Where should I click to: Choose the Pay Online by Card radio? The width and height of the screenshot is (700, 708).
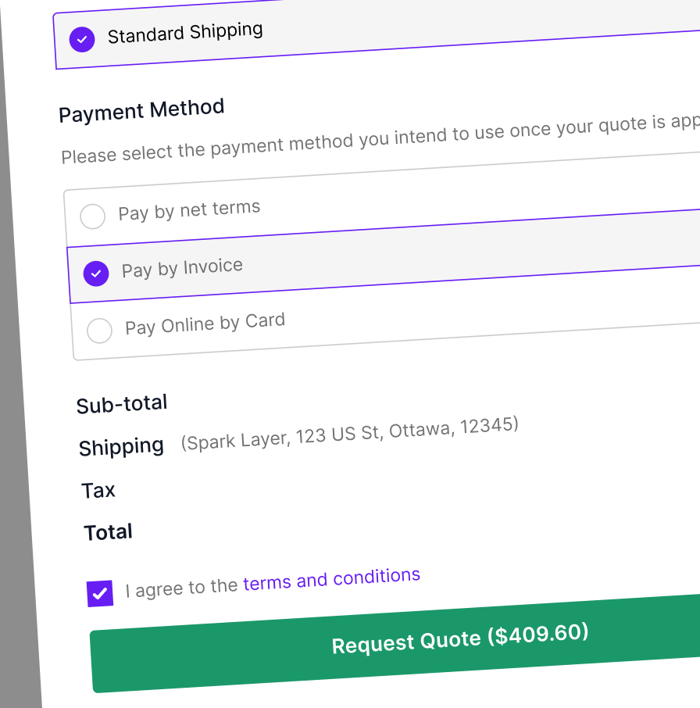click(99, 331)
